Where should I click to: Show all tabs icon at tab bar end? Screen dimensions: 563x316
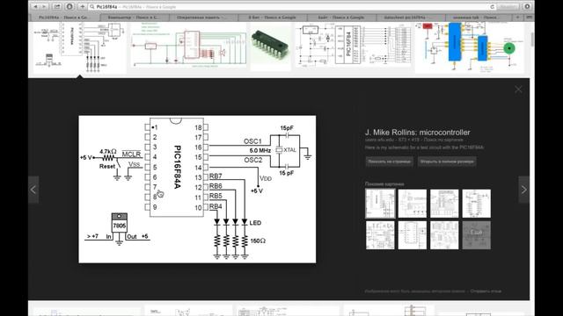529,18
